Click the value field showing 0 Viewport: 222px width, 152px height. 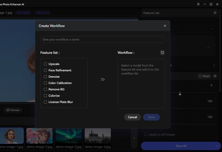205,85
